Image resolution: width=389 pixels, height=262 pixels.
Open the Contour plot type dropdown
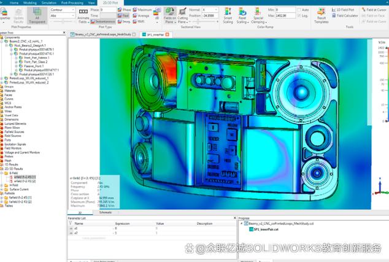pyautogui.click(x=62, y=10)
